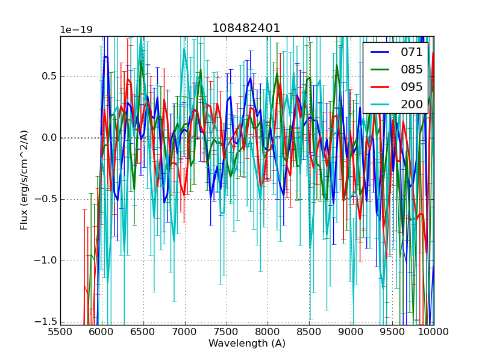Image resolution: width=482 pixels, height=361 pixels.
Task: Select the 085 legend entry label
Action: 412,70
